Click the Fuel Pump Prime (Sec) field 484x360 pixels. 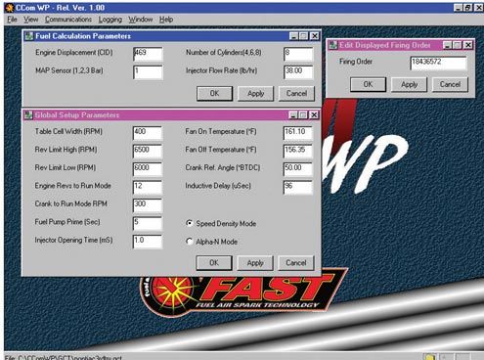(x=148, y=223)
